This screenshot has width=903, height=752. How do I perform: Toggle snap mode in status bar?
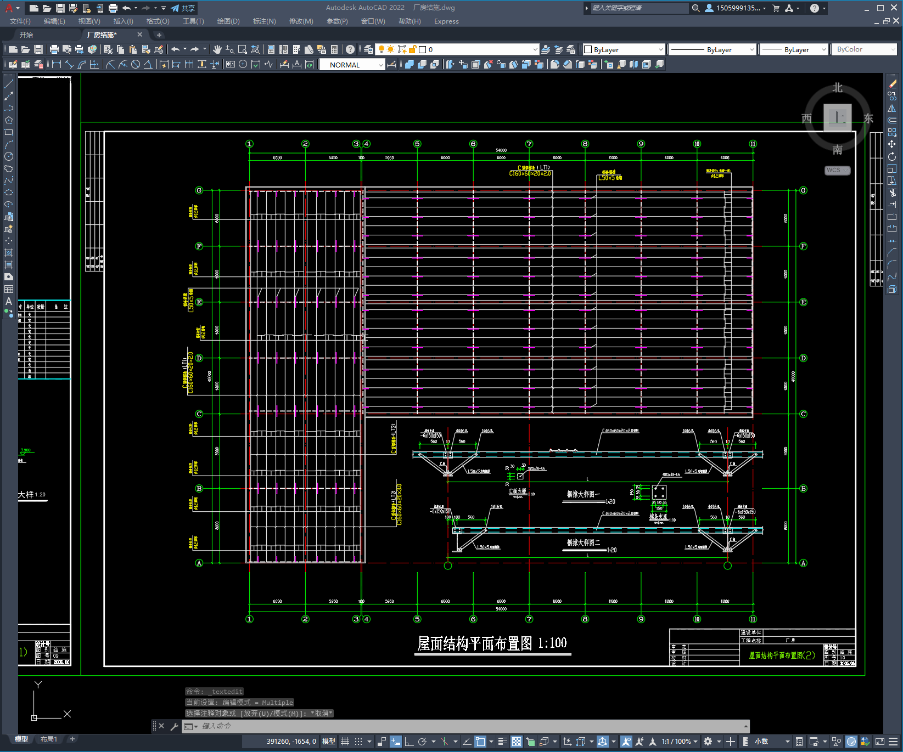(x=358, y=742)
